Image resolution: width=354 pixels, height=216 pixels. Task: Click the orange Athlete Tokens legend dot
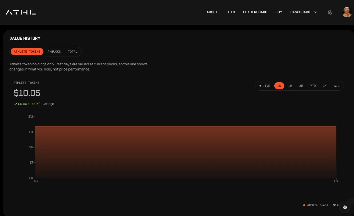(x=304, y=205)
